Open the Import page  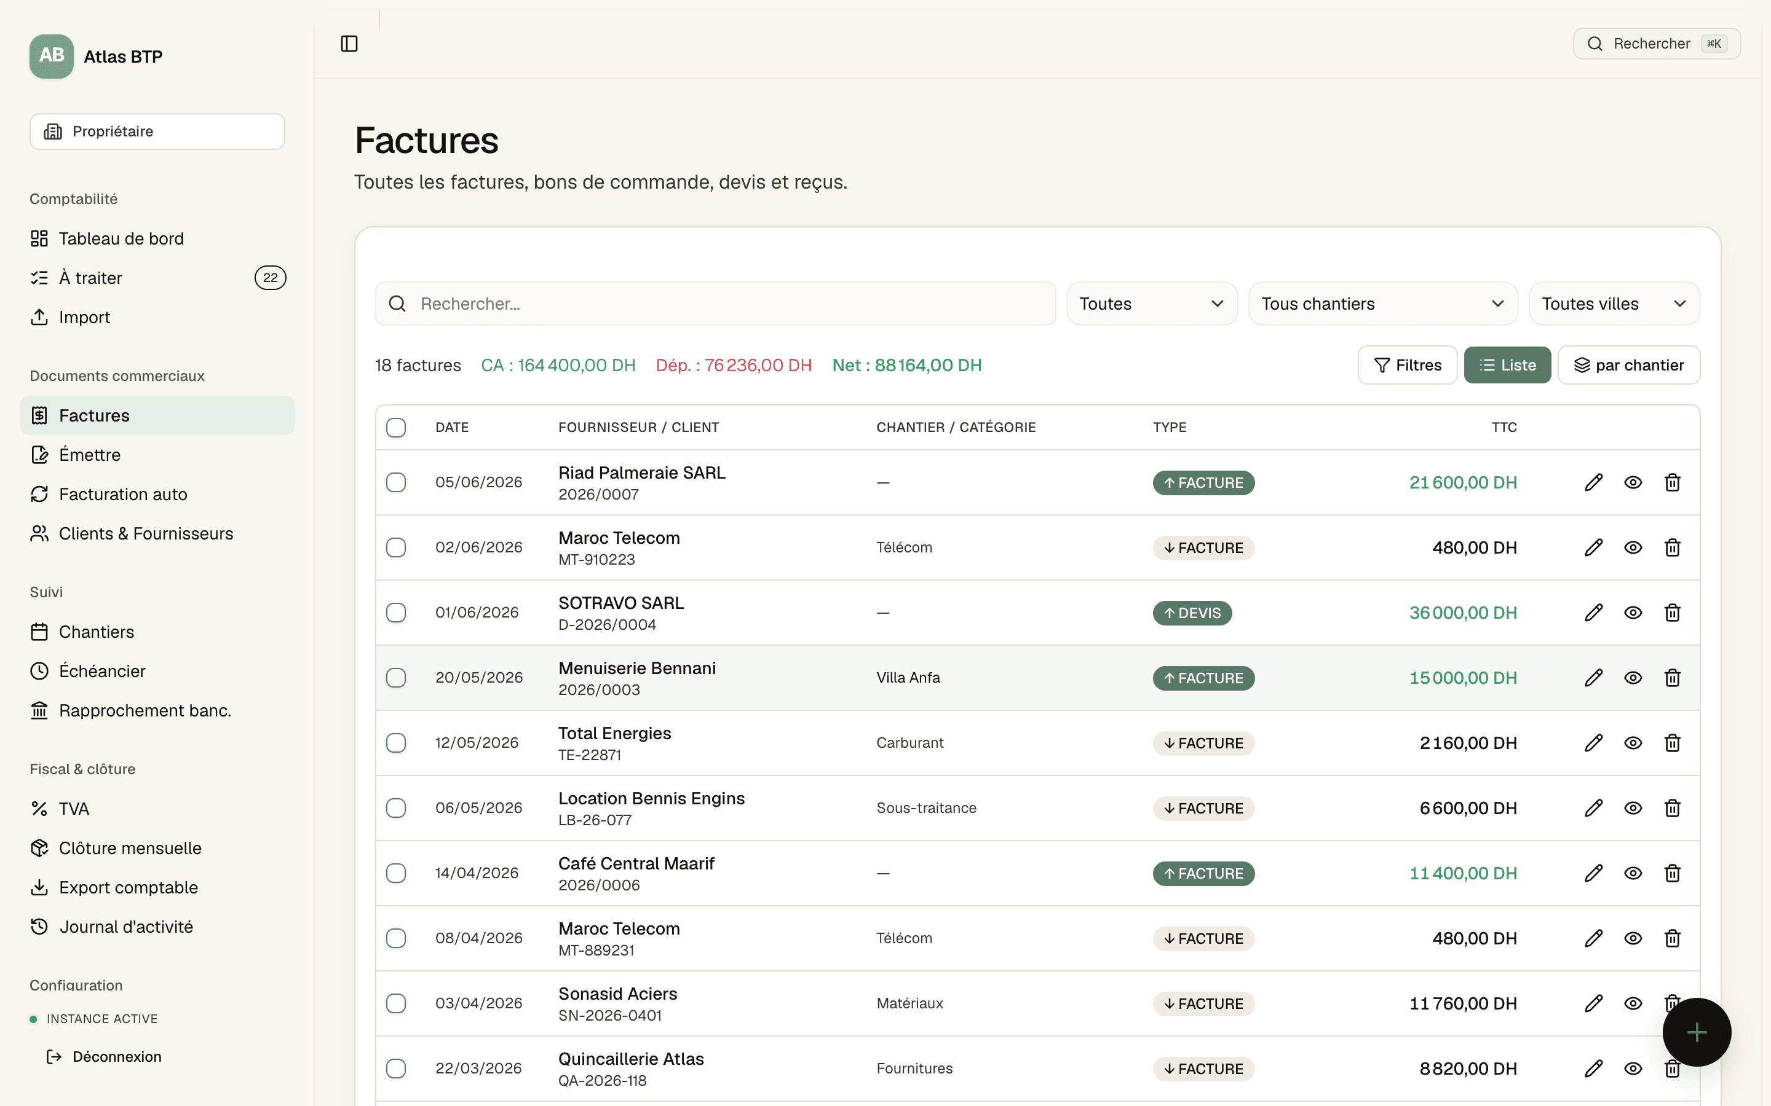[157, 318]
